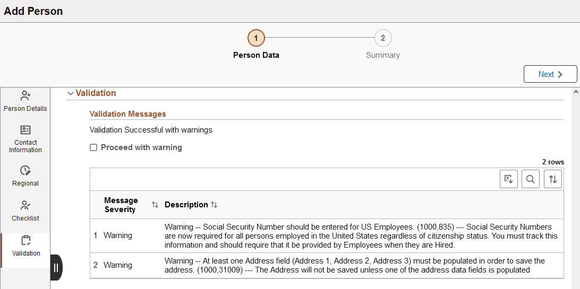
Task: Collapse the Validation section chevron
Action: (x=70, y=93)
